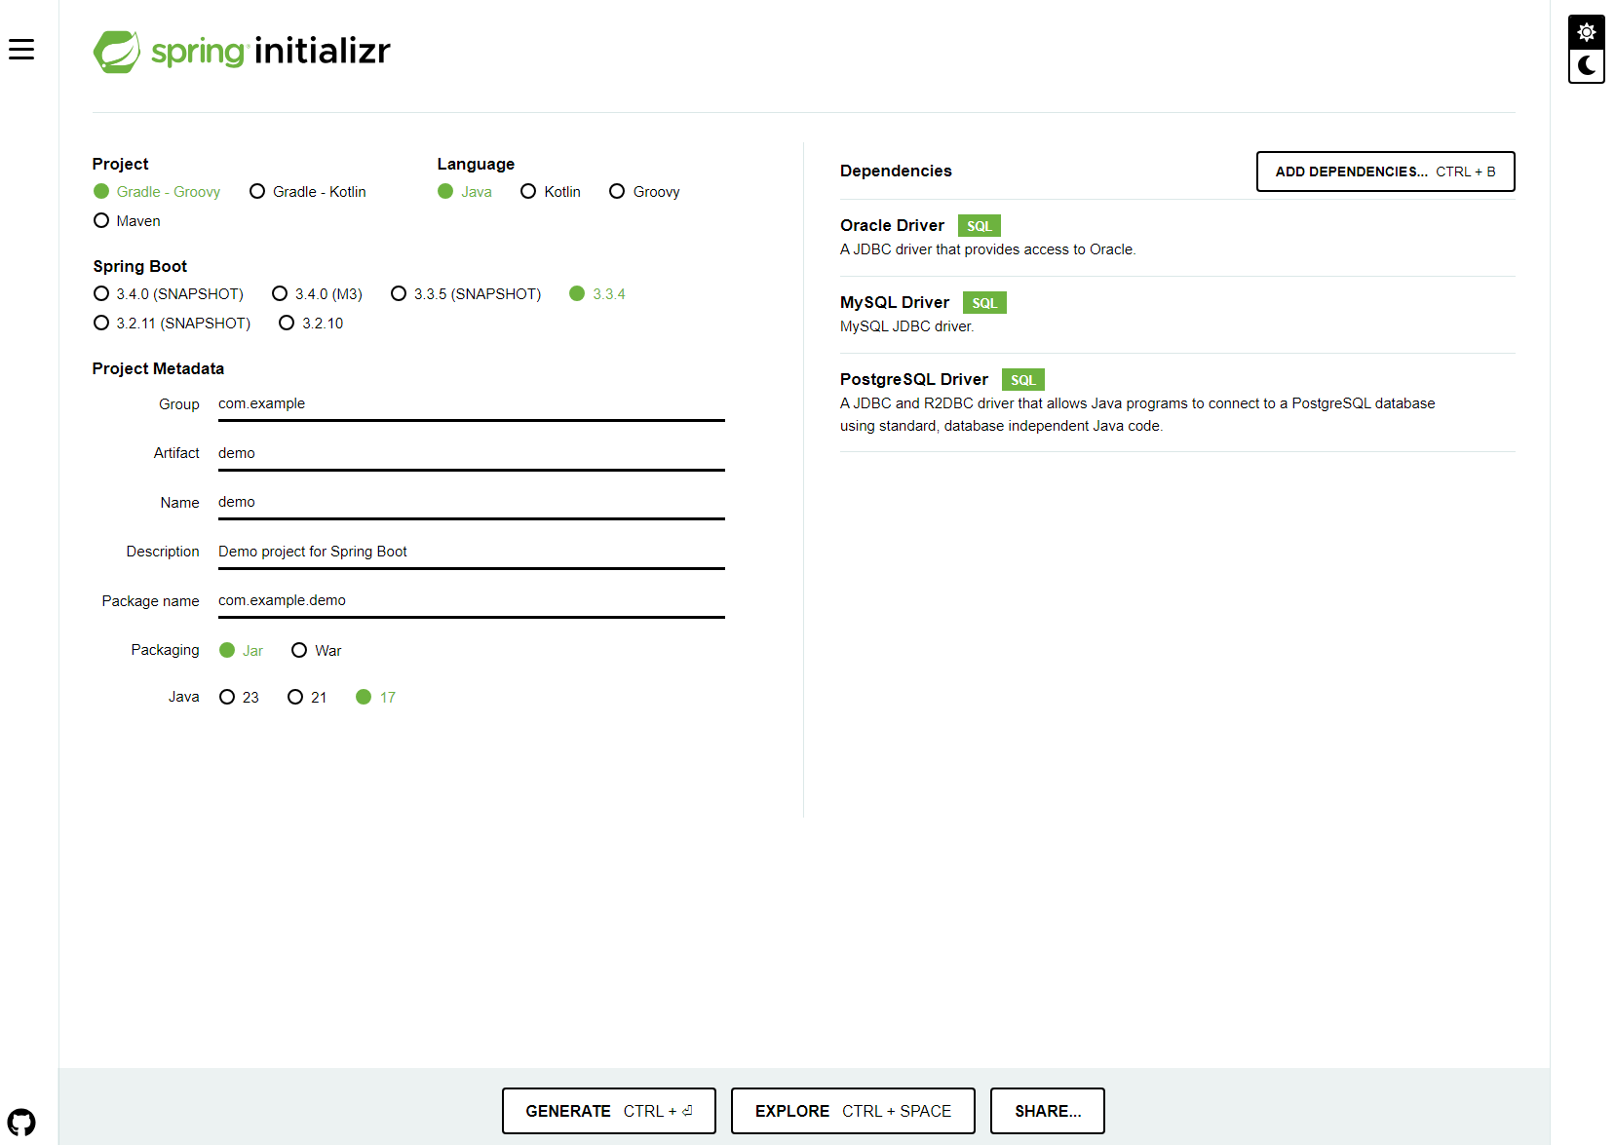
Task: Click the MySQL Driver dependency title
Action: coord(895,303)
